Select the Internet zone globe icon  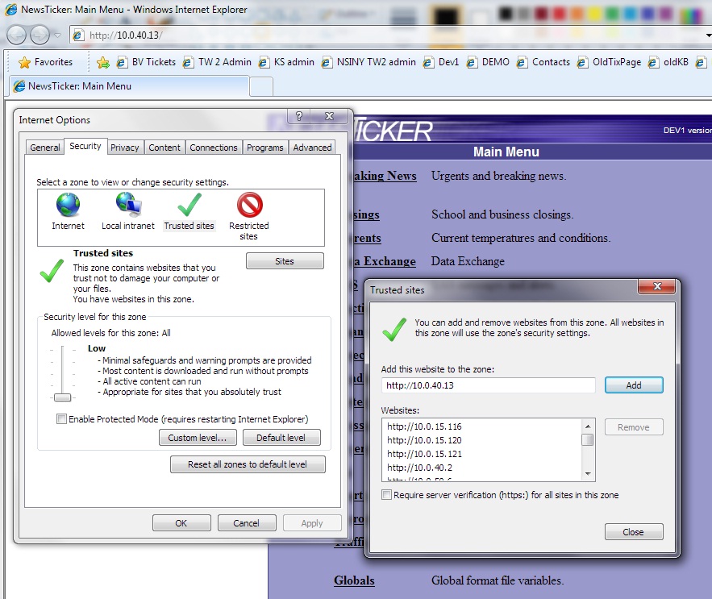(x=69, y=206)
